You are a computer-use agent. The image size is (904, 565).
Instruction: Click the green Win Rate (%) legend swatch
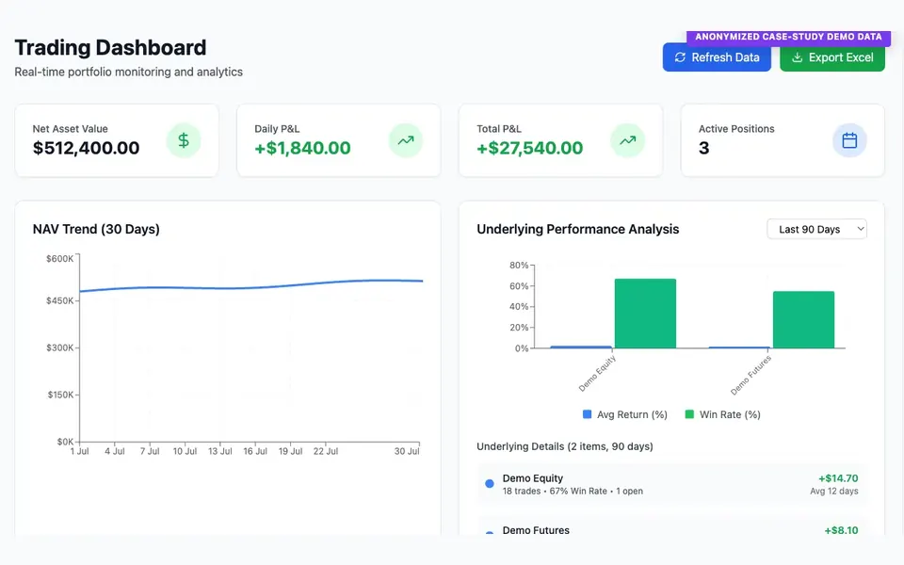click(x=689, y=414)
